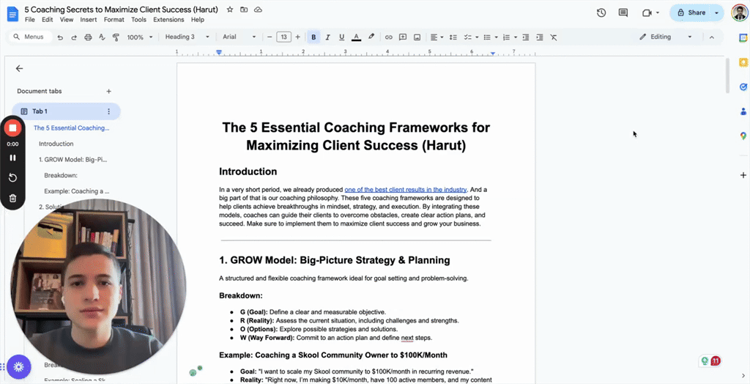Insert an image from toolbar
Image resolution: width=750 pixels, height=384 pixels.
(x=417, y=37)
